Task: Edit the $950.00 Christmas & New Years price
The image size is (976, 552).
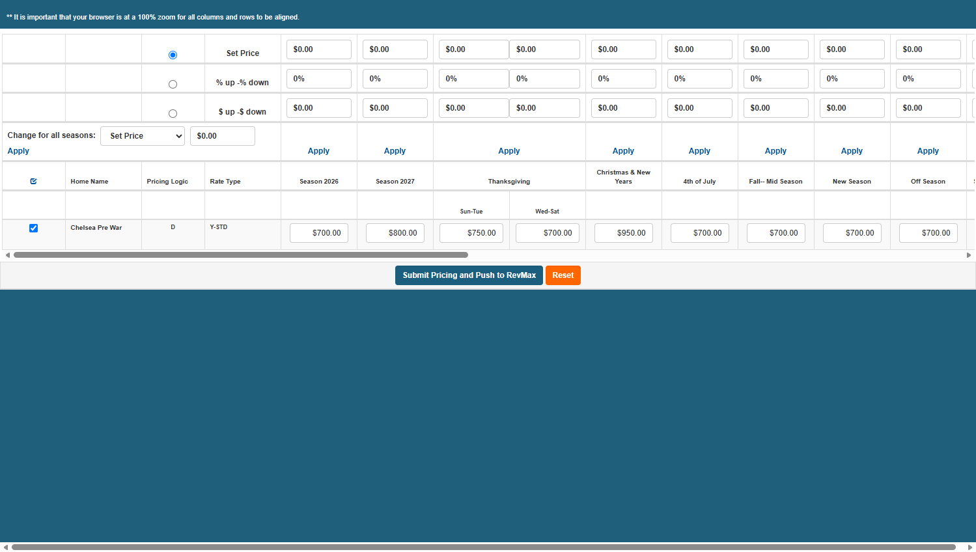Action: (624, 233)
